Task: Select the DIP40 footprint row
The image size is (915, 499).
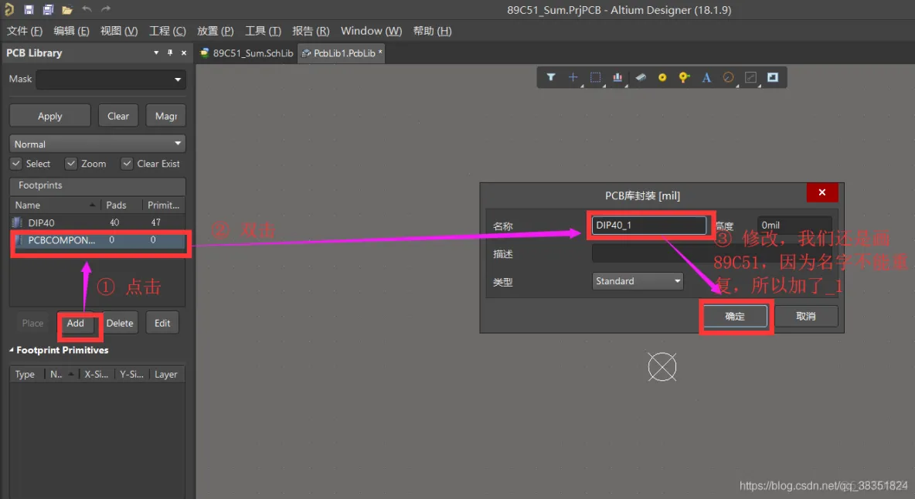Action: click(x=98, y=222)
